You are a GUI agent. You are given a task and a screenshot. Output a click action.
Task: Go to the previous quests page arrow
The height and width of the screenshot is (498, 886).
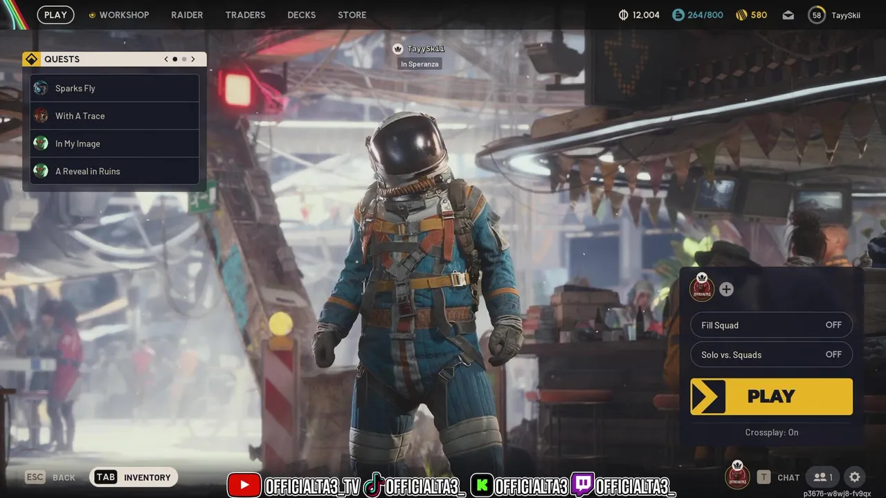point(166,59)
